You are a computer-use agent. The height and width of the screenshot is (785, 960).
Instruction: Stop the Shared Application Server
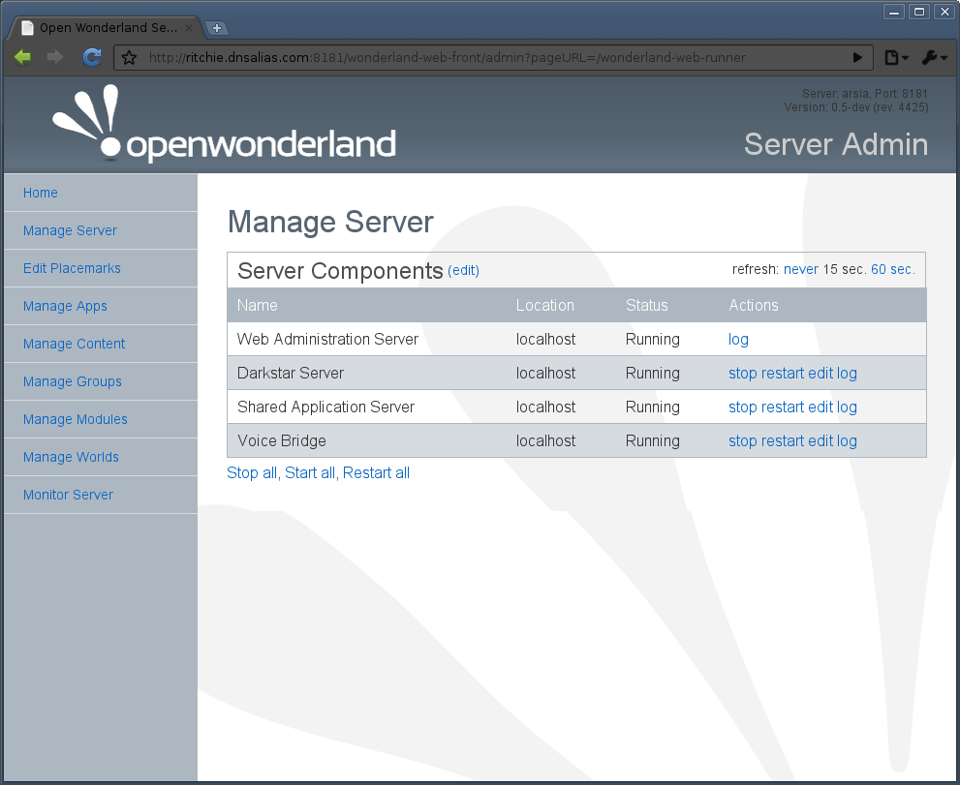pyautogui.click(x=743, y=407)
